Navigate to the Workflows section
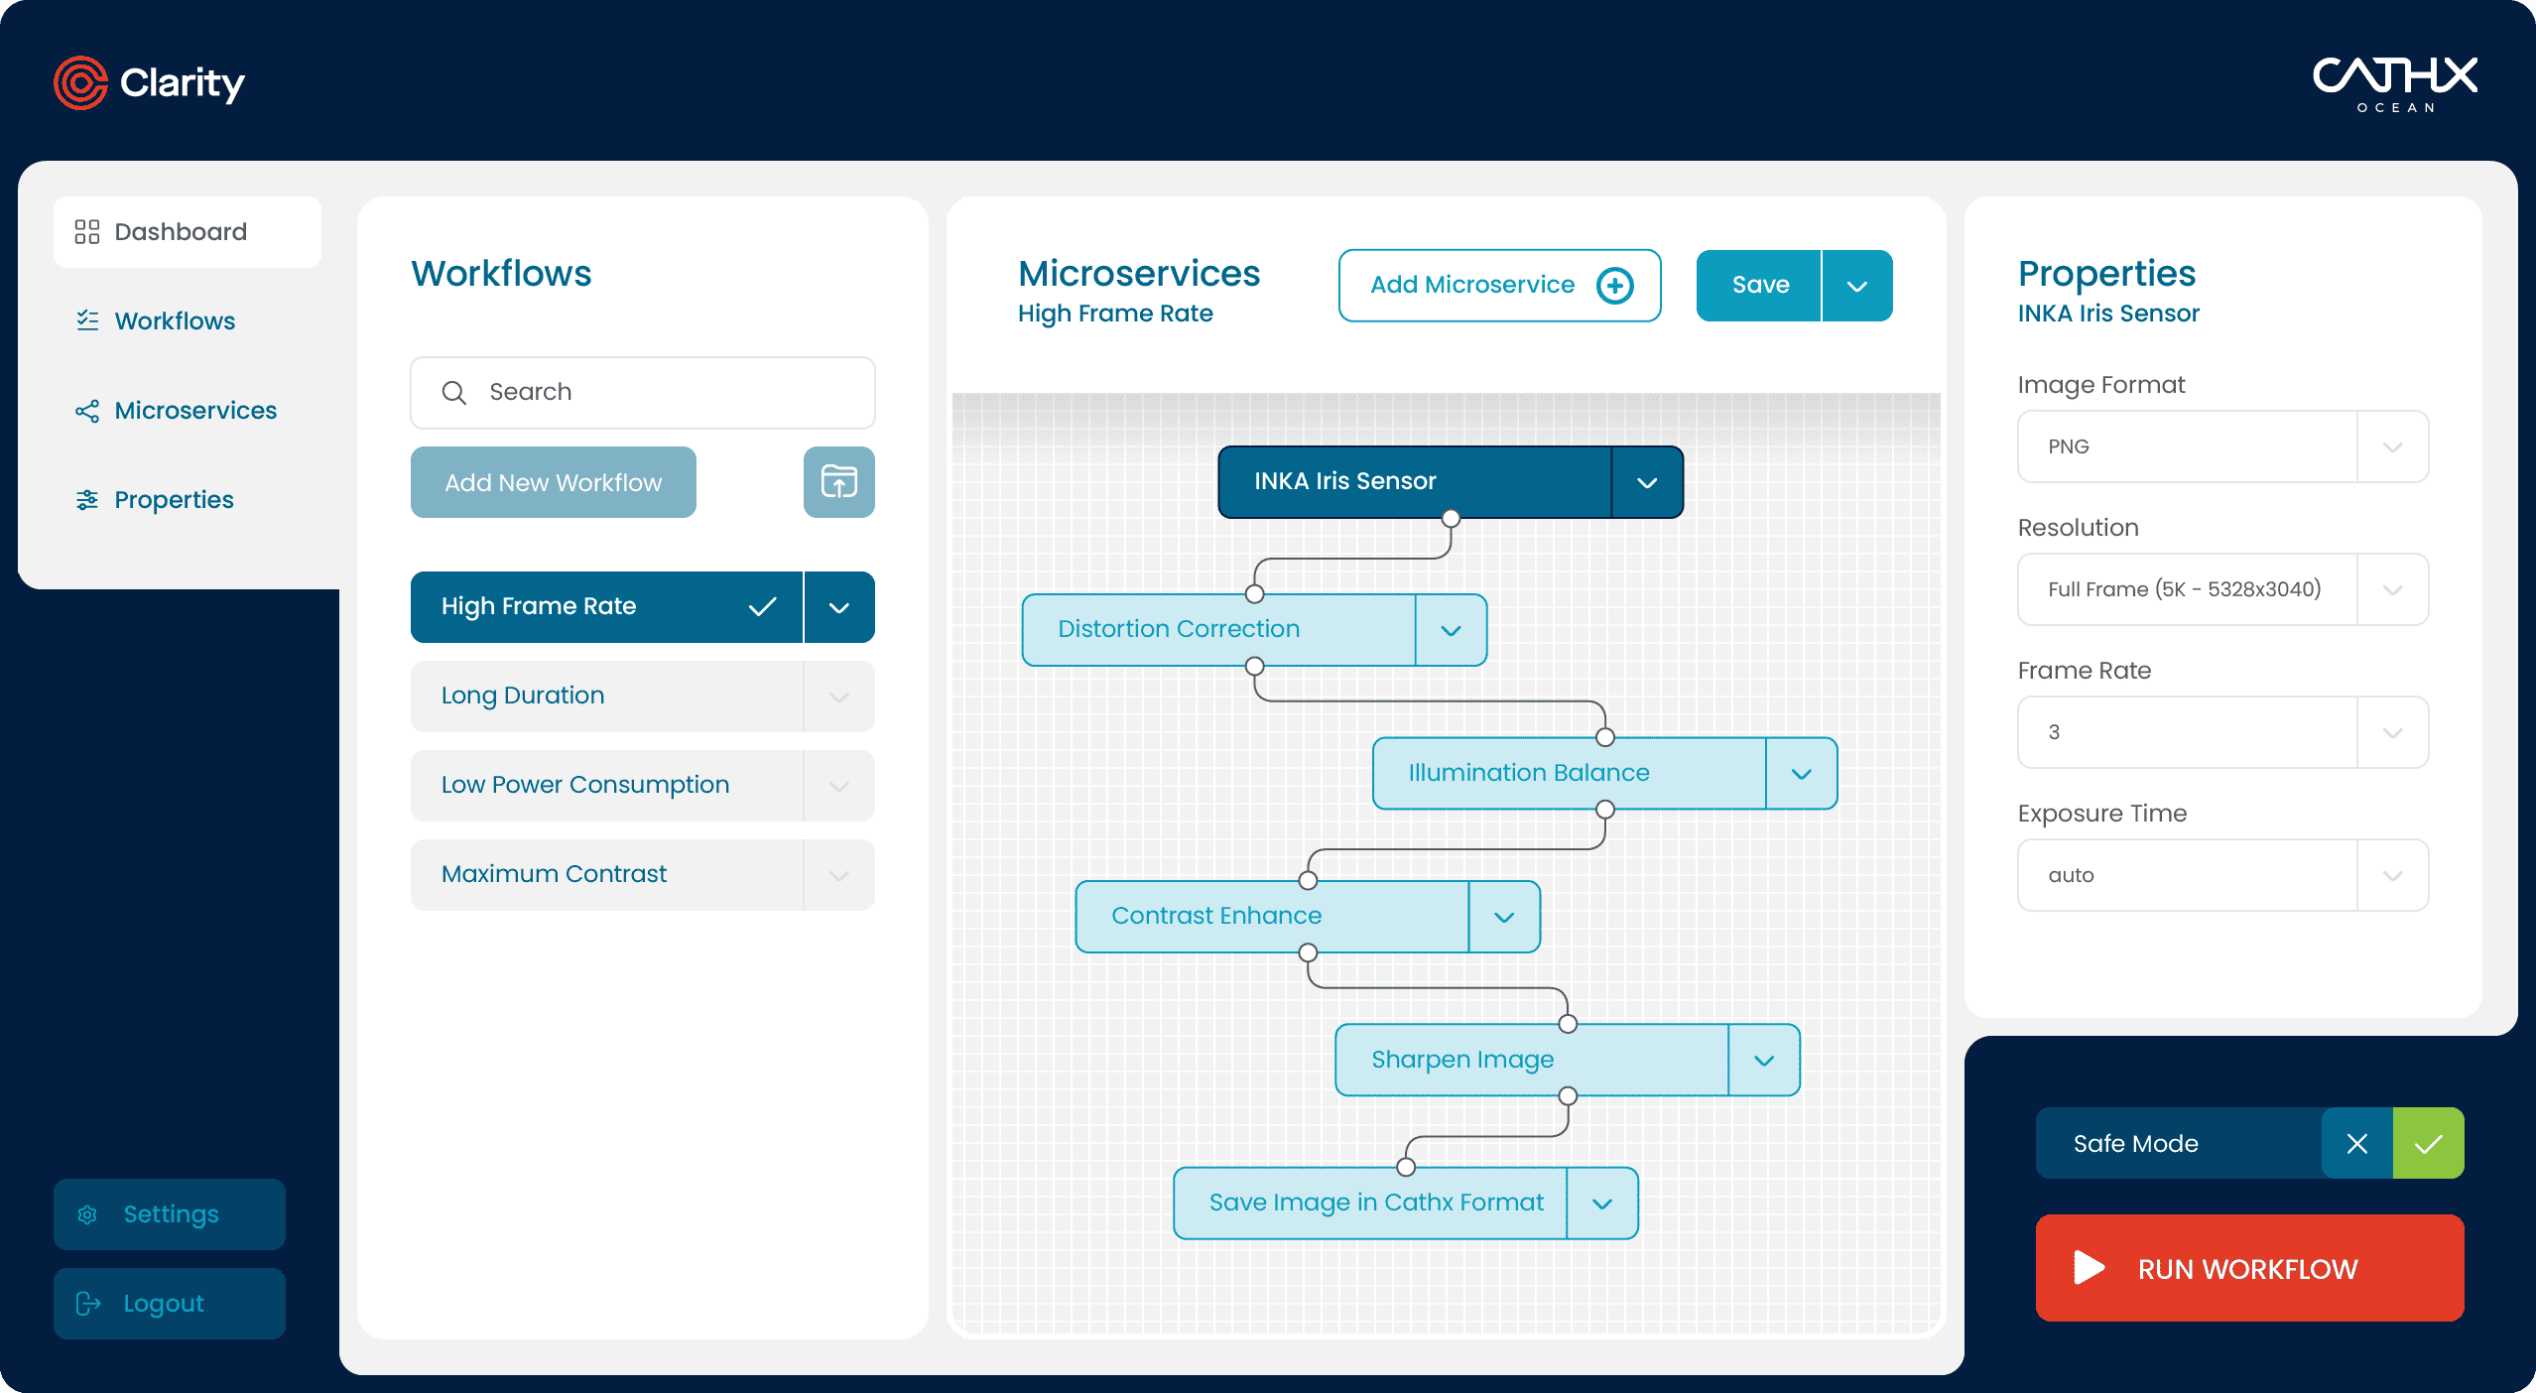The image size is (2536, 1393). (174, 320)
